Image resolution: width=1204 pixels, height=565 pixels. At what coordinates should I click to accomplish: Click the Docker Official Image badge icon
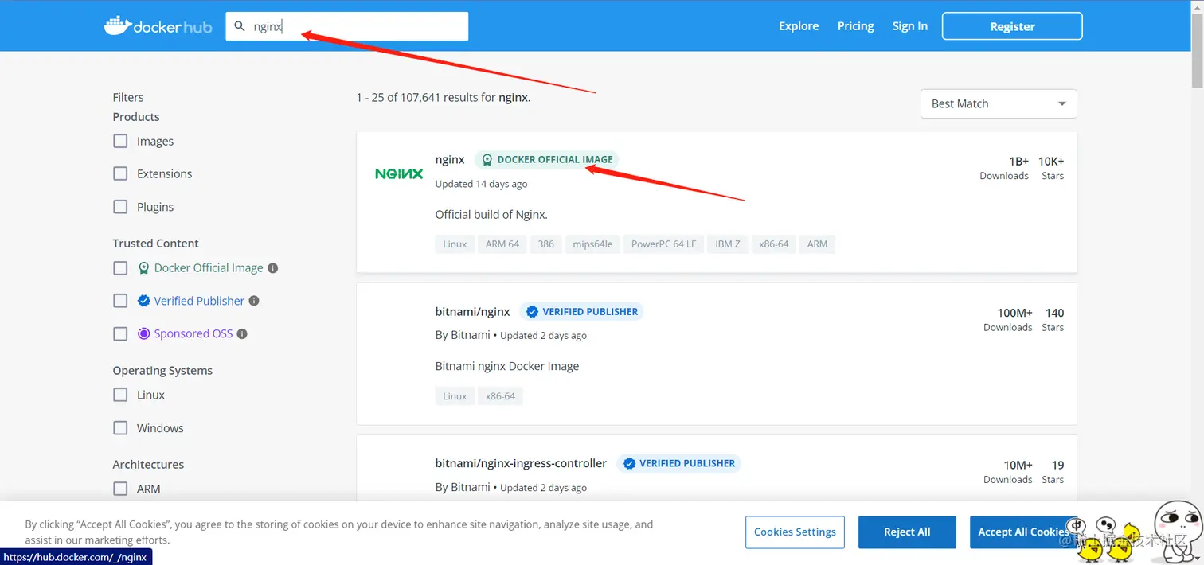(487, 159)
